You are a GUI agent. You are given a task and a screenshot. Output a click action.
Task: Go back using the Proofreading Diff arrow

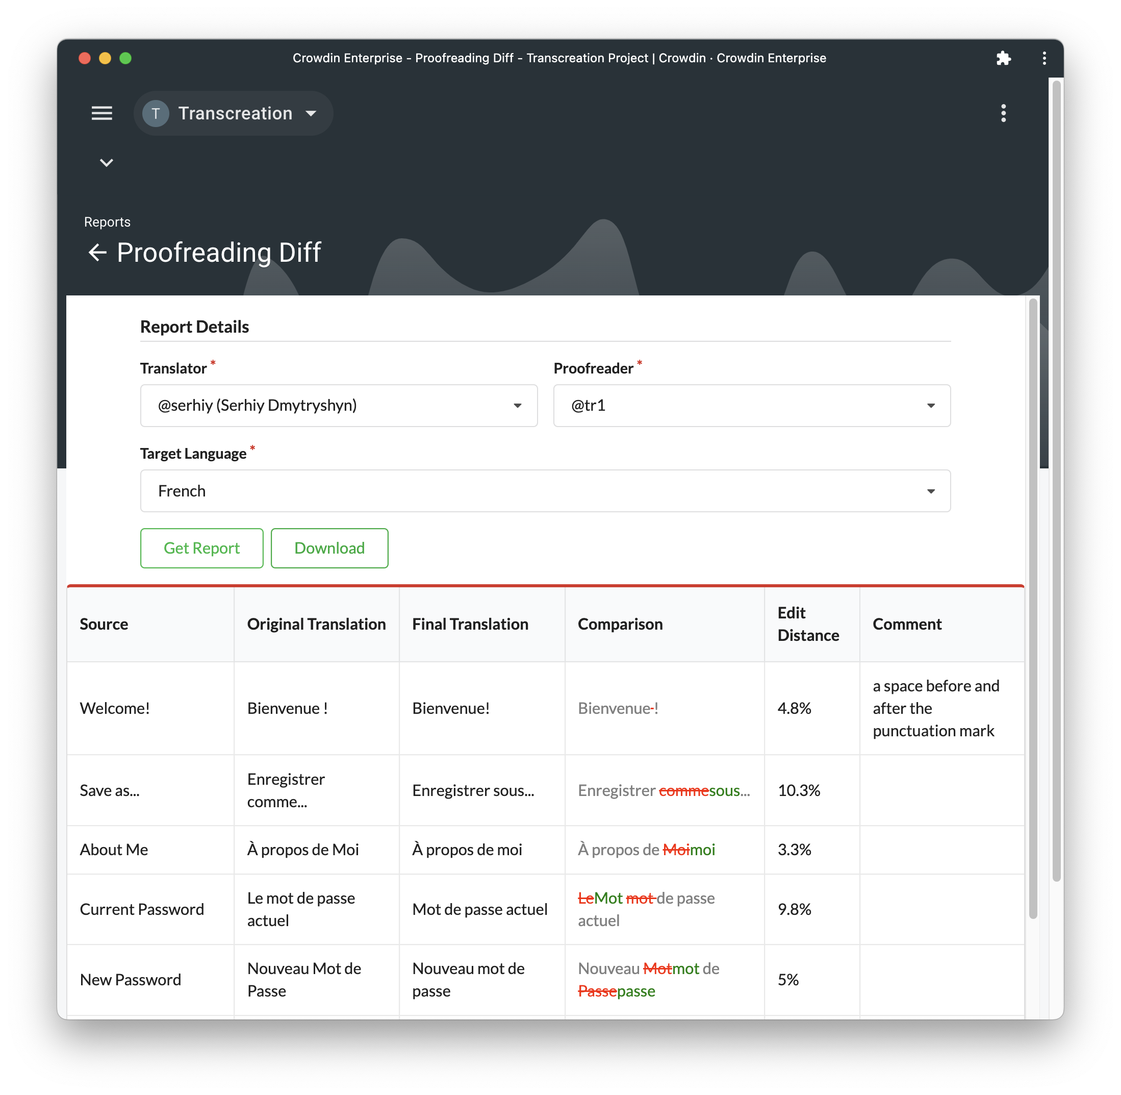point(98,252)
